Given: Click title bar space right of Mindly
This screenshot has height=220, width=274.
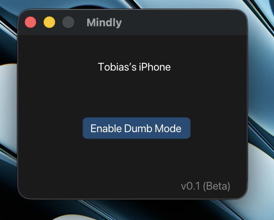Looking at the screenshot, I should (183, 22).
